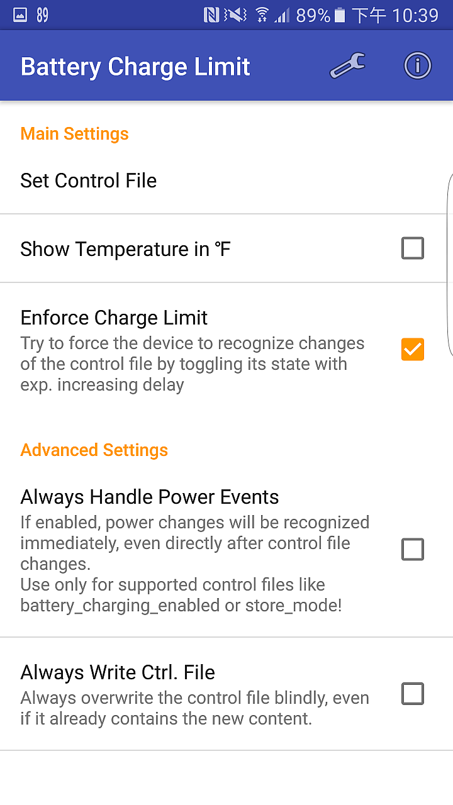Viewport: 453px width, 805px height.
Task: Open Set Control File option
Action: coord(89,181)
